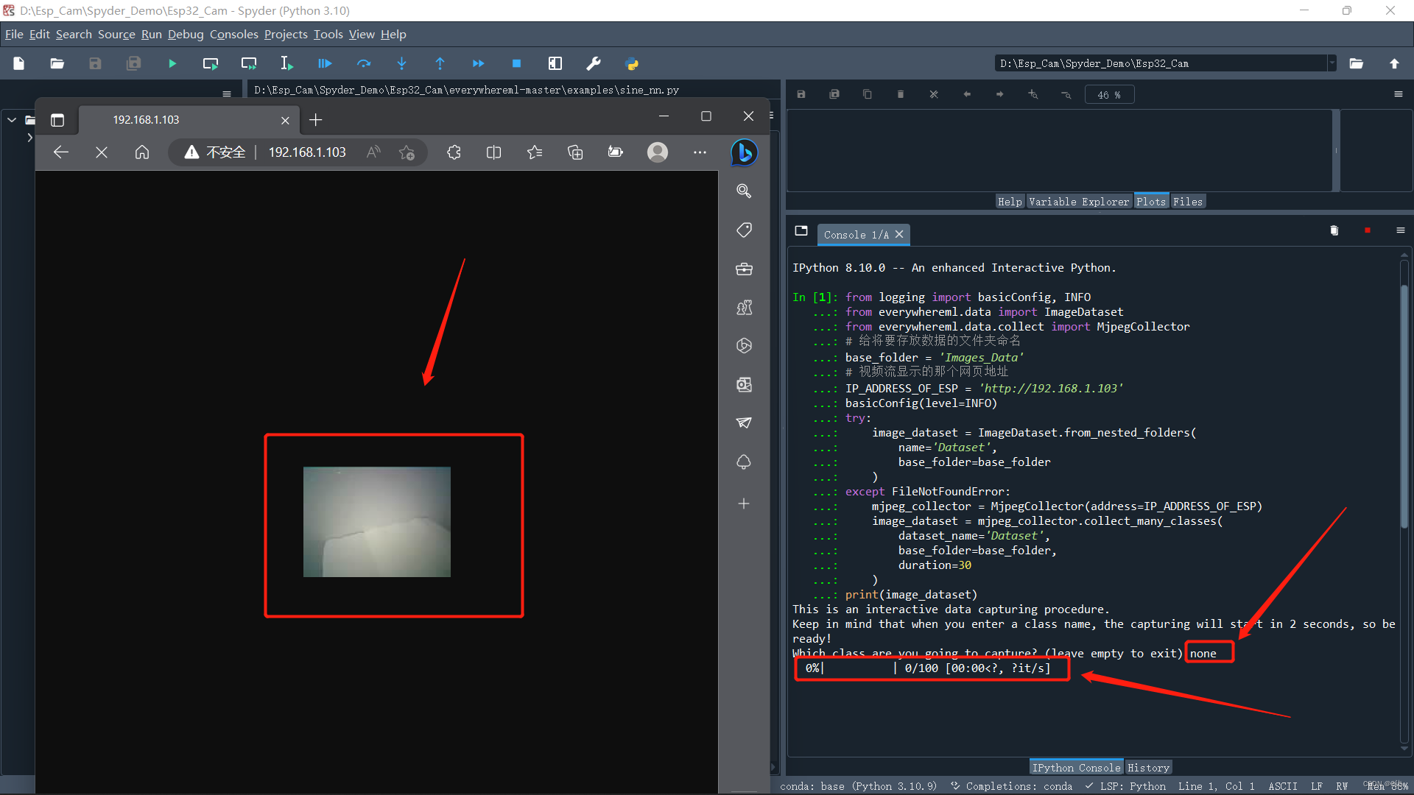Click the Spyder preferences wrench icon

coord(594,63)
